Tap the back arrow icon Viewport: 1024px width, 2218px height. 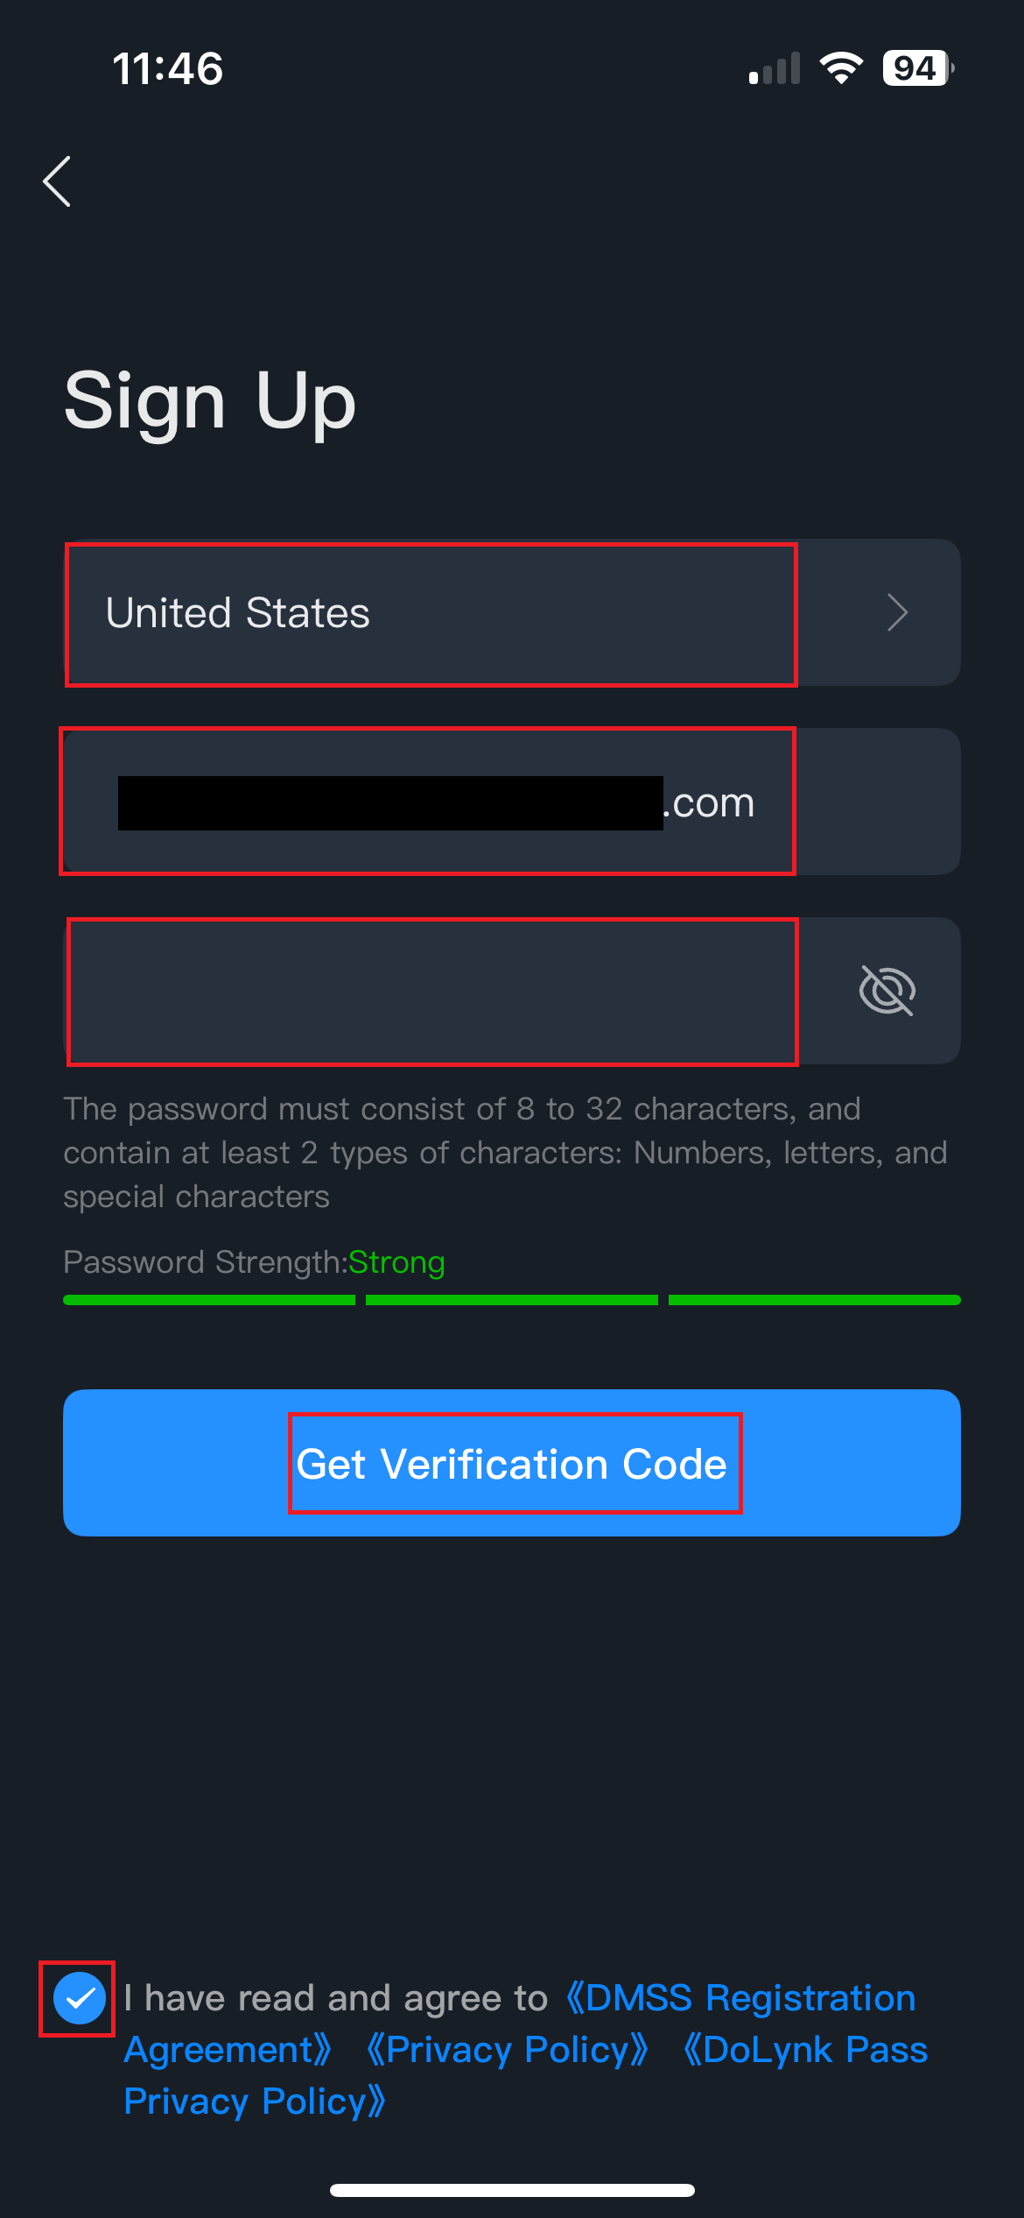[x=58, y=181]
